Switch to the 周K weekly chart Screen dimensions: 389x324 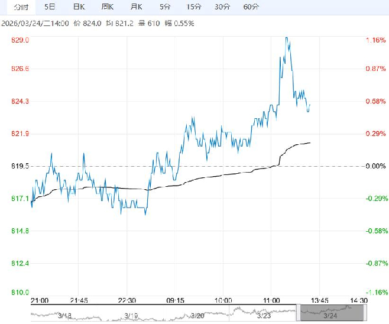(107, 7)
